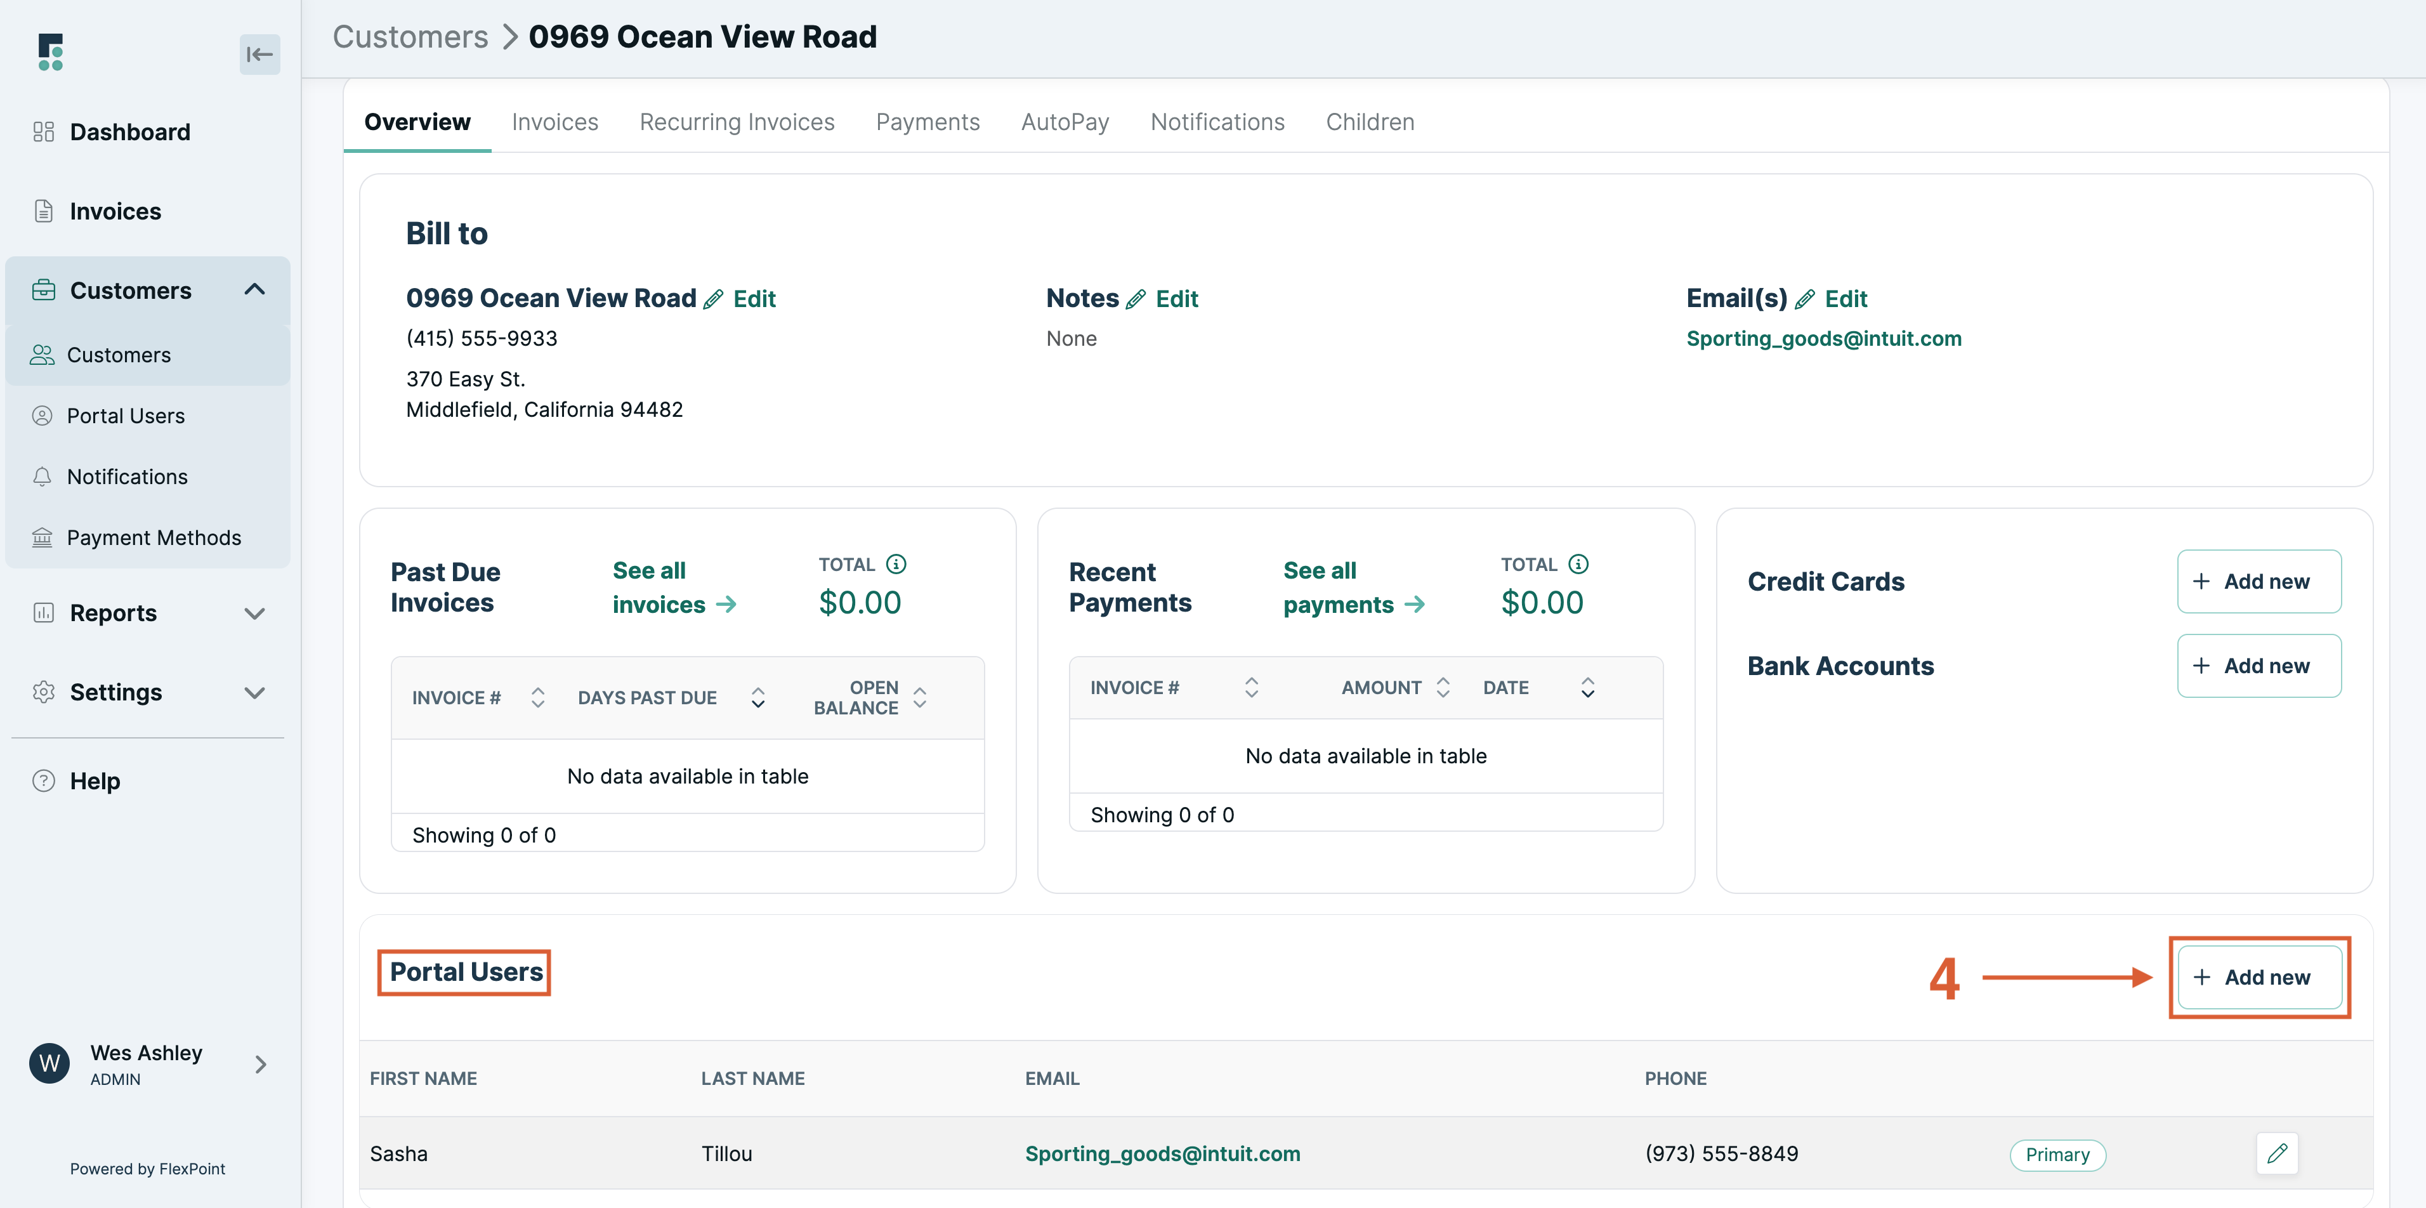Expand the Wes Ashley profile menu
The image size is (2426, 1208).
pos(260,1064)
